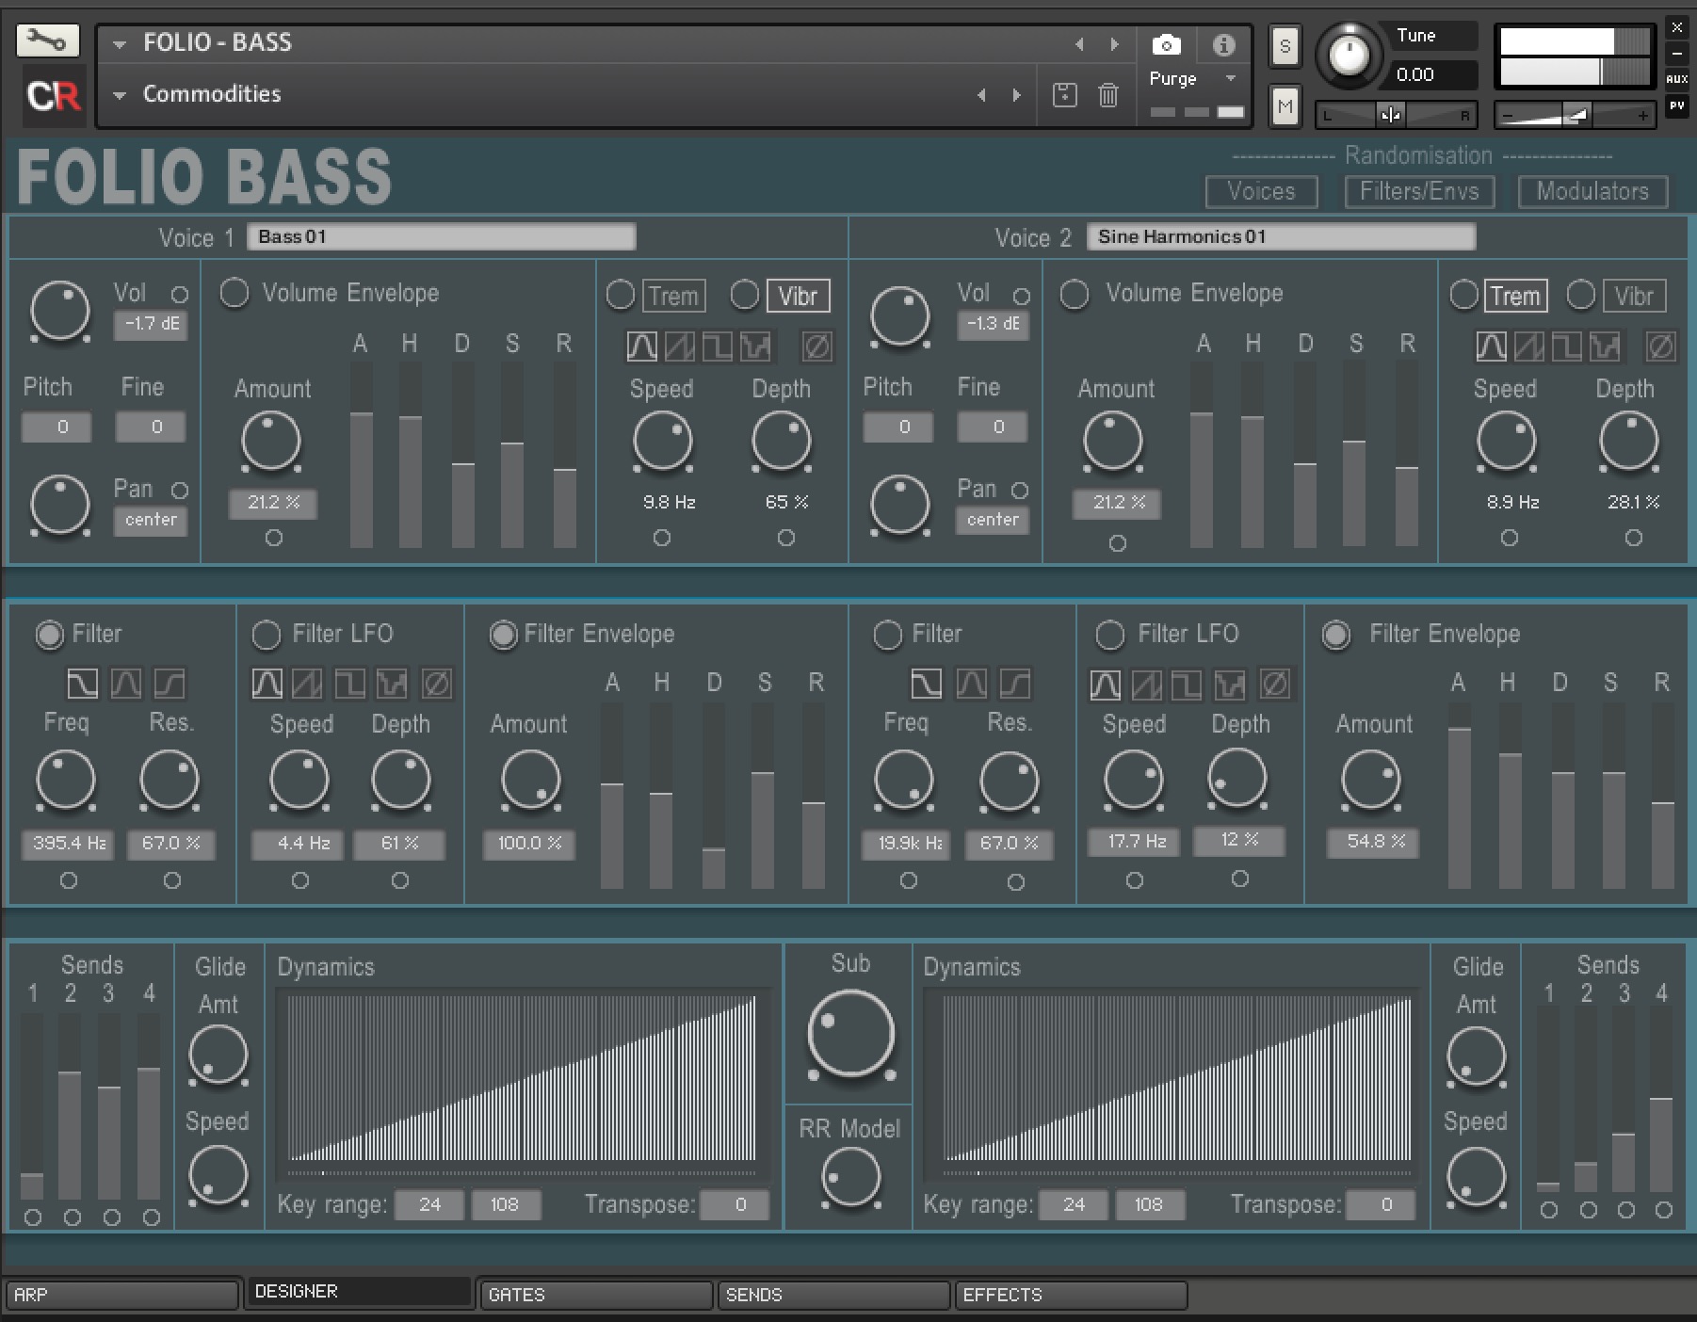Open the instrument info icon
Image resolution: width=1697 pixels, height=1322 pixels.
click(x=1223, y=44)
